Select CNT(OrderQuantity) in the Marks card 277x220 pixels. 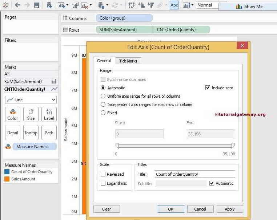31,89
